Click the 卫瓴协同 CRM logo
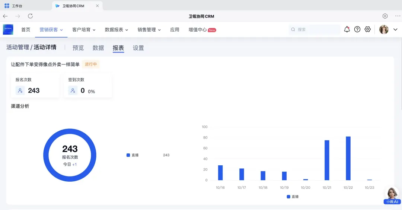Viewport: 402px width, 210px height. tap(8, 29)
